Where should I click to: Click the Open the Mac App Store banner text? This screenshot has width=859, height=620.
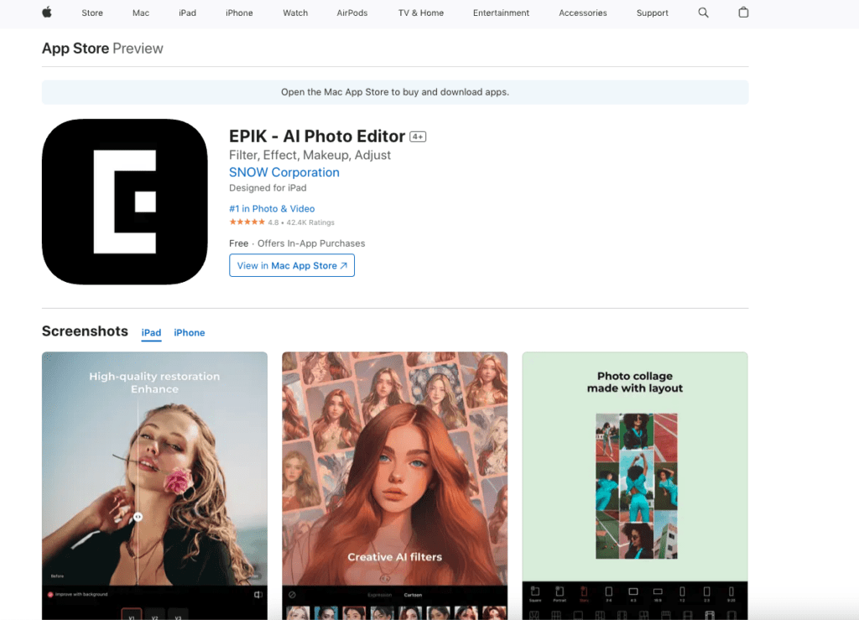coord(395,92)
